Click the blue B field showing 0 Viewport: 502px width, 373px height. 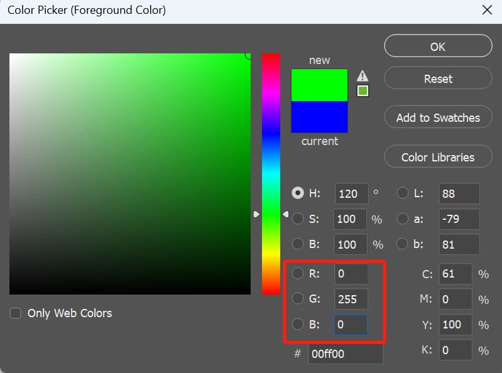(351, 325)
